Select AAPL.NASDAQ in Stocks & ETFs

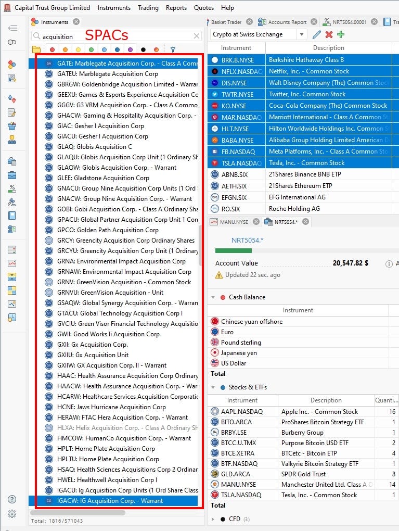[303, 412]
